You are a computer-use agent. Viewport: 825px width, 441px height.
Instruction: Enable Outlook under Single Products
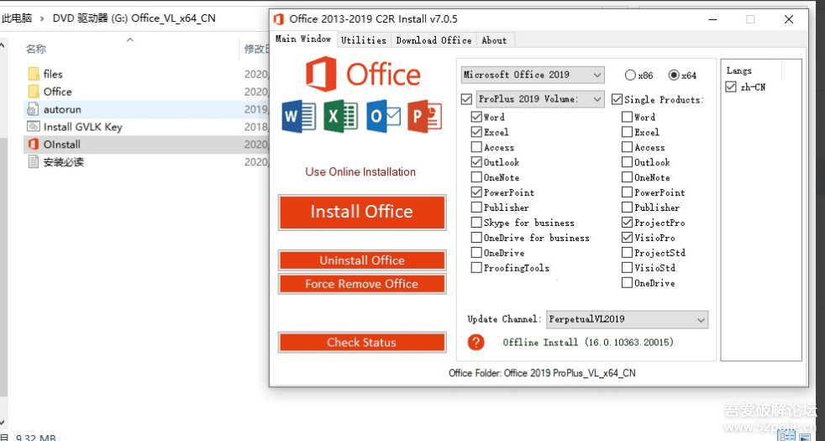point(627,162)
